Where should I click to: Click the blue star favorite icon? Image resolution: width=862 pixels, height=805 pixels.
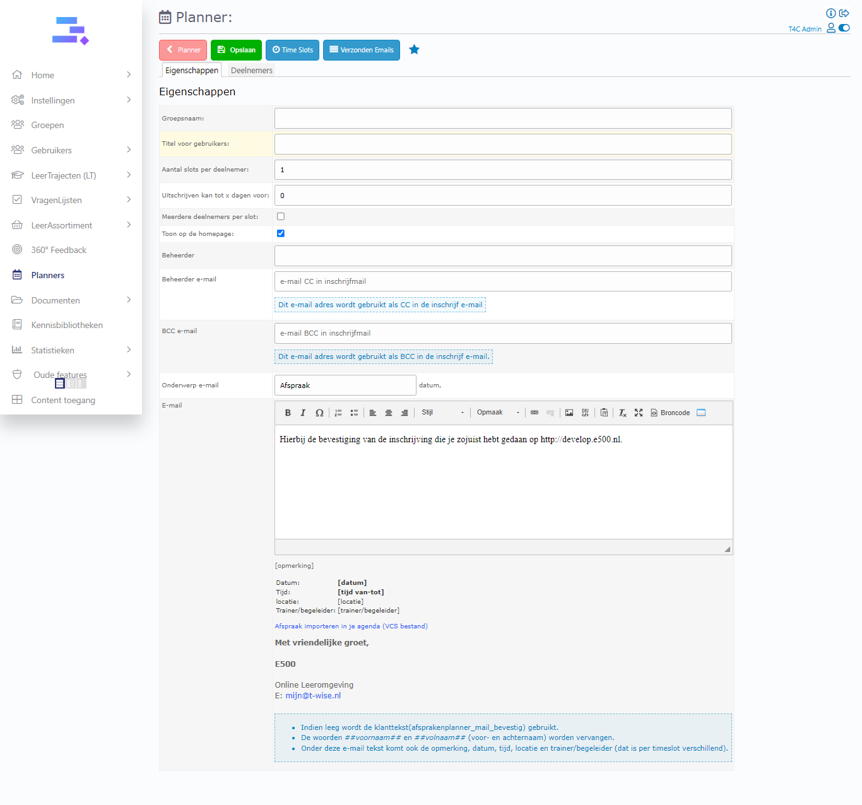tap(414, 50)
